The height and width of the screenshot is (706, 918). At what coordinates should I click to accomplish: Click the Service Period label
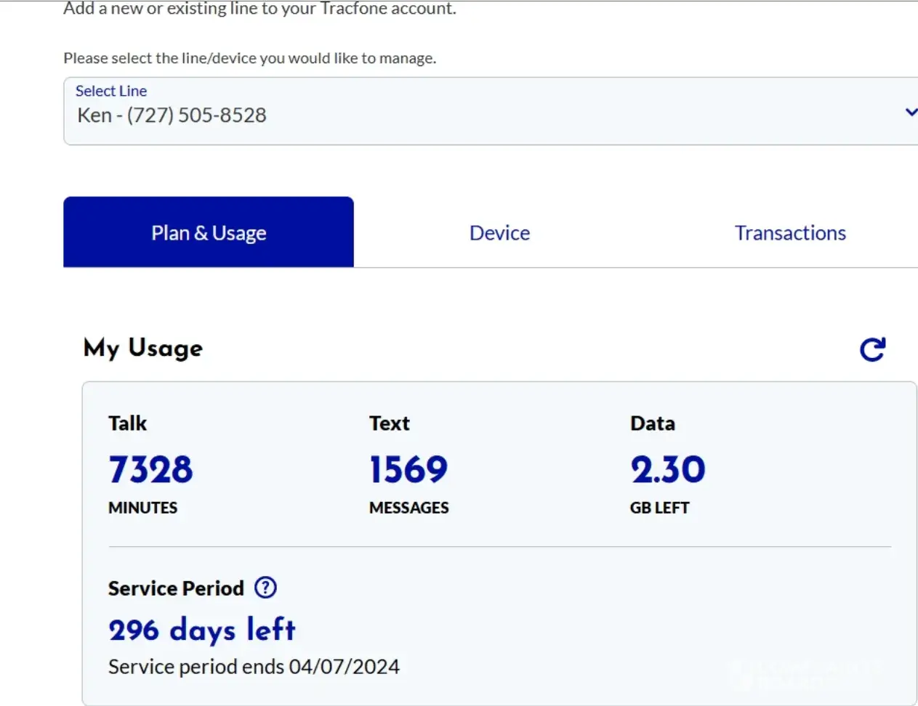(176, 588)
